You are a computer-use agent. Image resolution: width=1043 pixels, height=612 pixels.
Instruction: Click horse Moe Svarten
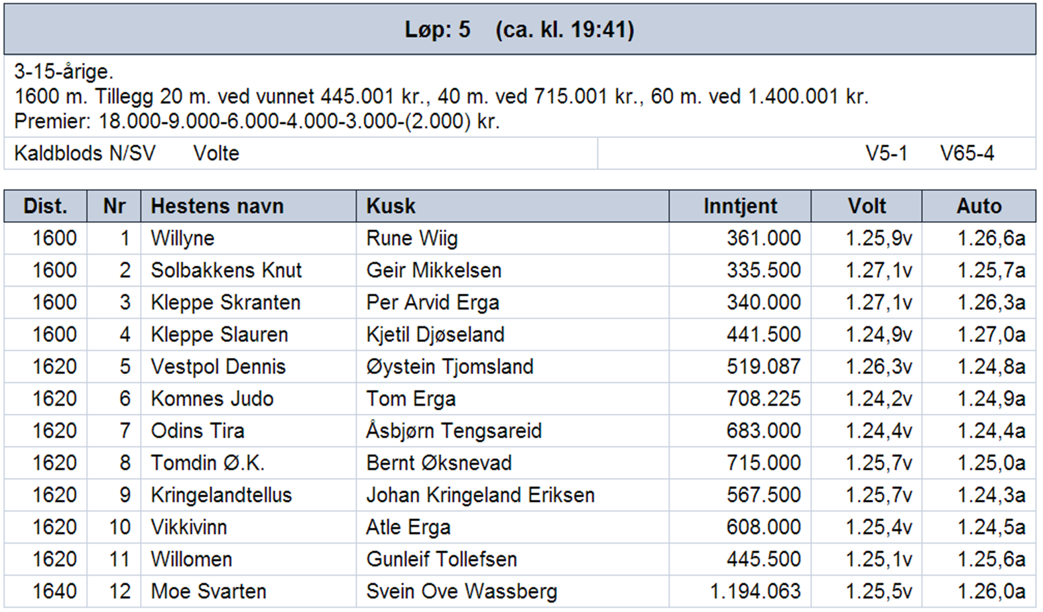208,591
